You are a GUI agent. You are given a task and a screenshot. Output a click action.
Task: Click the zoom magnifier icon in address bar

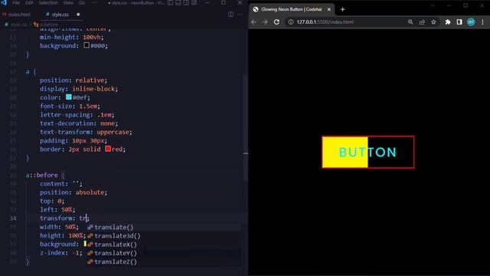[410, 22]
